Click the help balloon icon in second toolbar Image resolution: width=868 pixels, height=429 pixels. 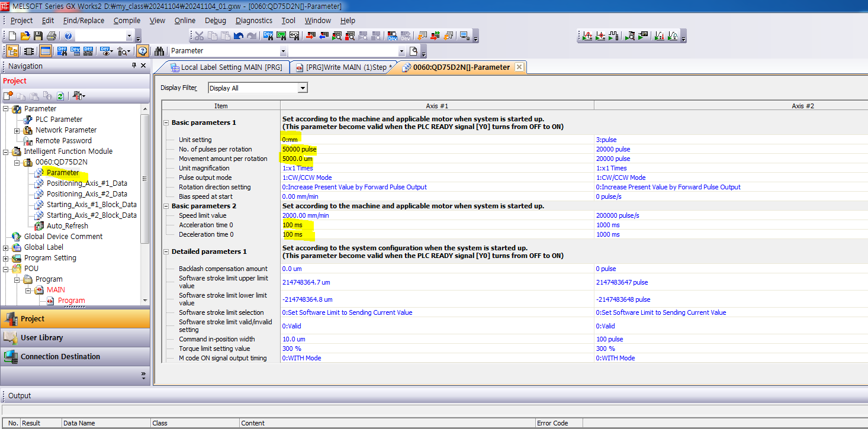[143, 51]
